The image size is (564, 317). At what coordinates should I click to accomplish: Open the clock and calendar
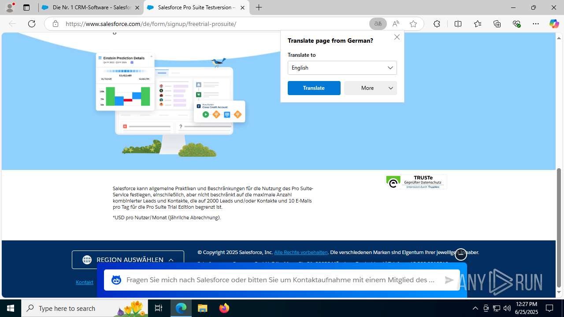[526, 308]
